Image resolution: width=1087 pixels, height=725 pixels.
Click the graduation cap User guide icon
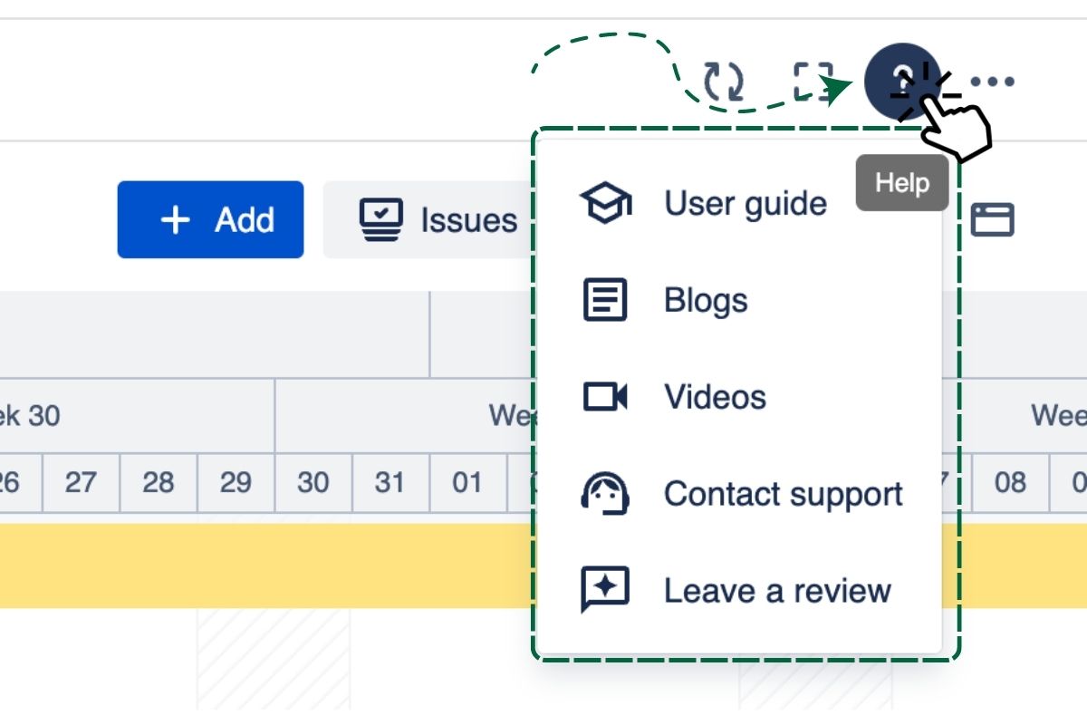(x=605, y=204)
